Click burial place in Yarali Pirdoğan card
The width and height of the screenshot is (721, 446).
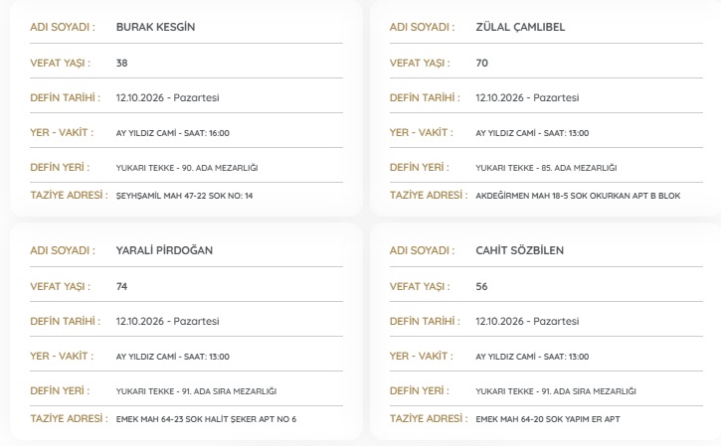pyautogui.click(x=196, y=391)
